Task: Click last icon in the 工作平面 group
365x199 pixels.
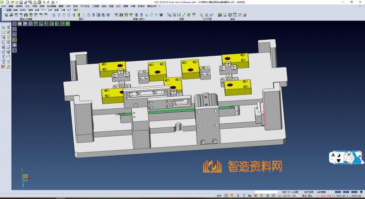Action: 212,15
